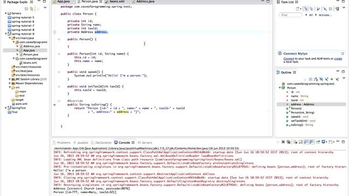Open Outline view menu arrow
The height and width of the screenshot is (196, 349).
(344, 78)
